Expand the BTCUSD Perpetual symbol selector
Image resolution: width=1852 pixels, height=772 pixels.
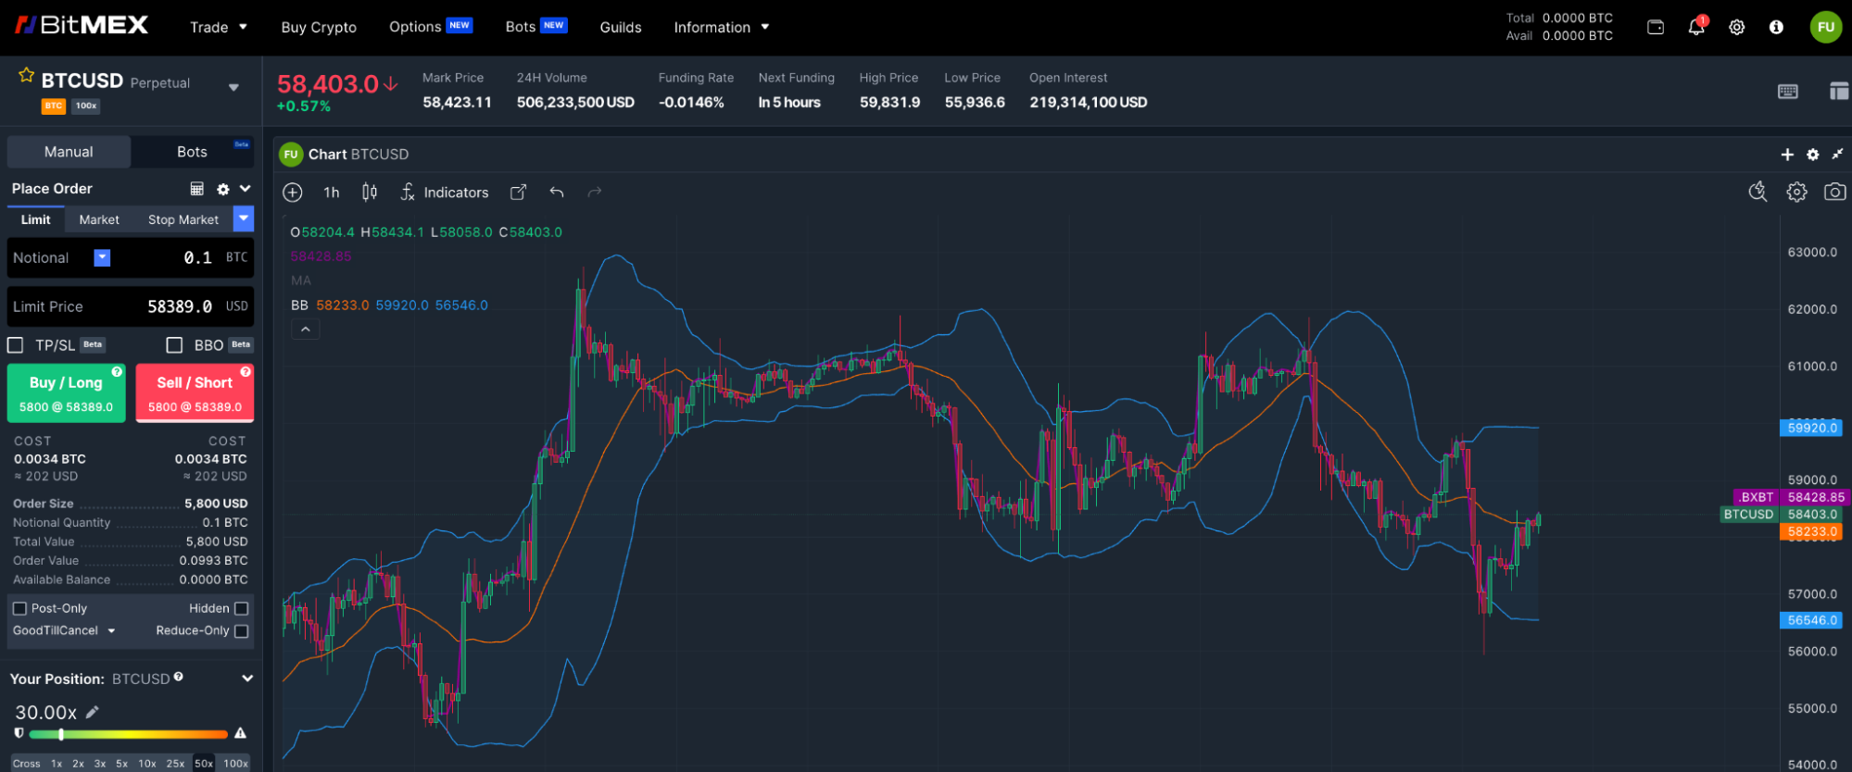pyautogui.click(x=233, y=87)
